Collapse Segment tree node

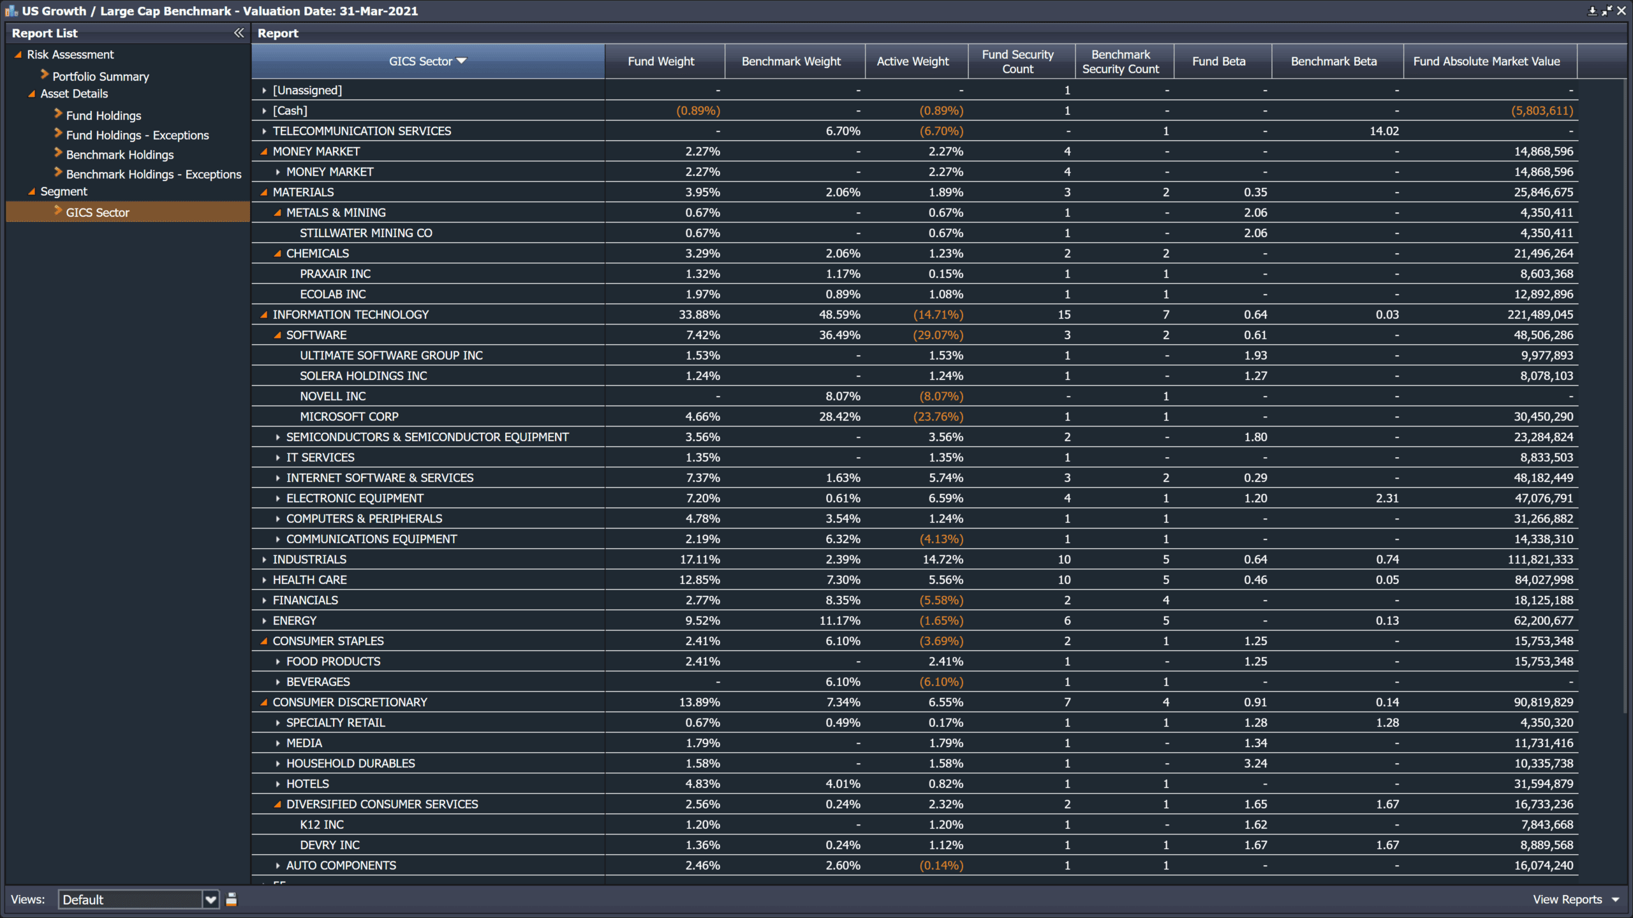(31, 191)
